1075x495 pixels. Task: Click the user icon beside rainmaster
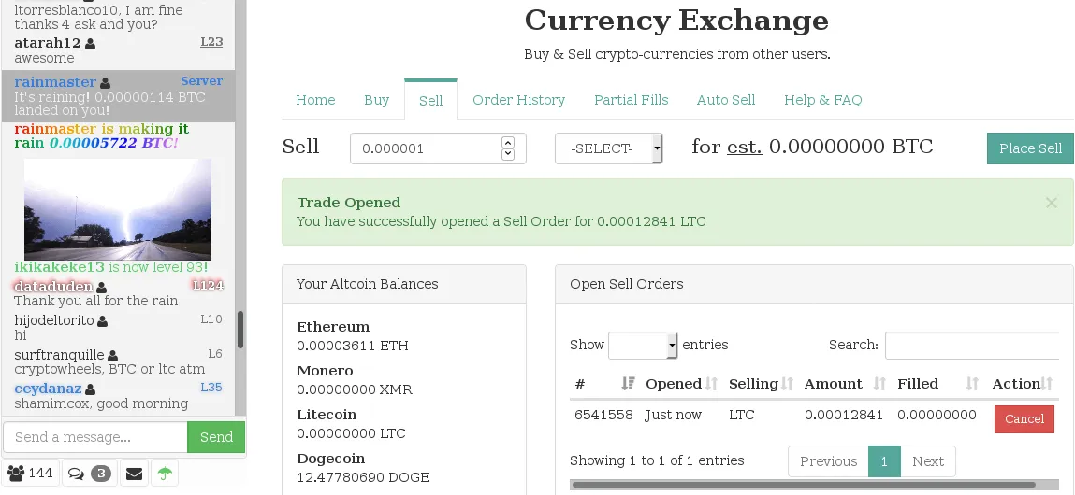coord(105,83)
